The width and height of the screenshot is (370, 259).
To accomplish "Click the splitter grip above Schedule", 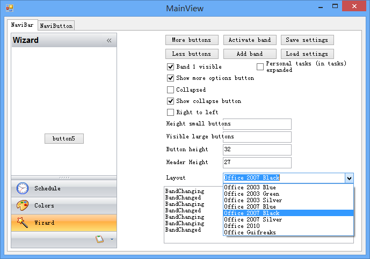I will [64, 177].
